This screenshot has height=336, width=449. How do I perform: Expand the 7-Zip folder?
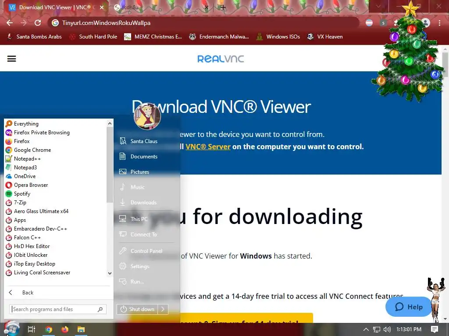pos(16,203)
